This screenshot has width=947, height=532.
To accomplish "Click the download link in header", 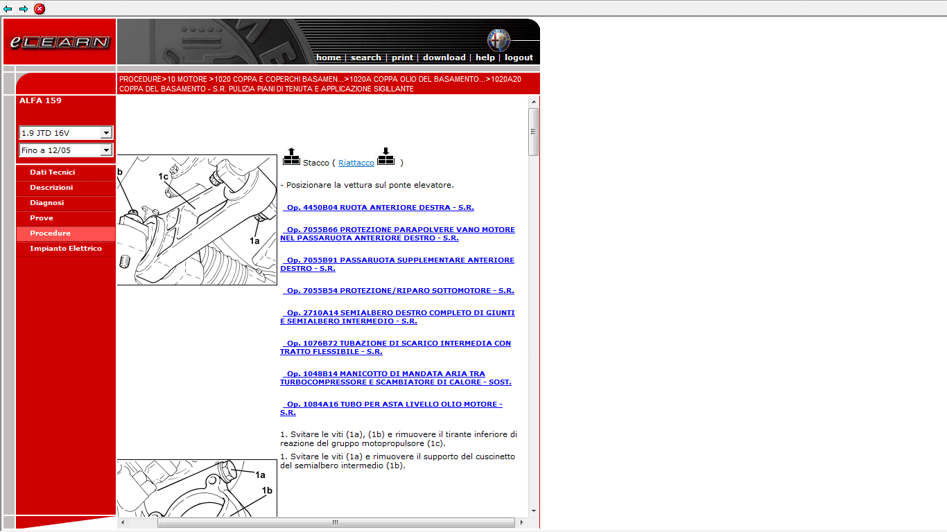I will (444, 57).
